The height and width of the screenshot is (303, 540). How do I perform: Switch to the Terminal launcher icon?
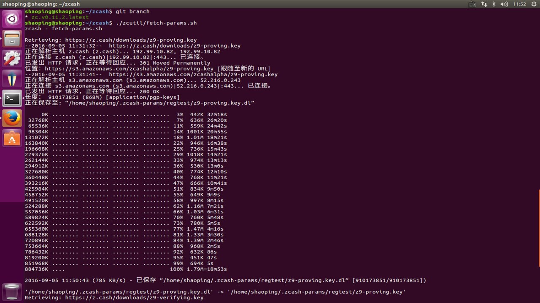[12, 98]
